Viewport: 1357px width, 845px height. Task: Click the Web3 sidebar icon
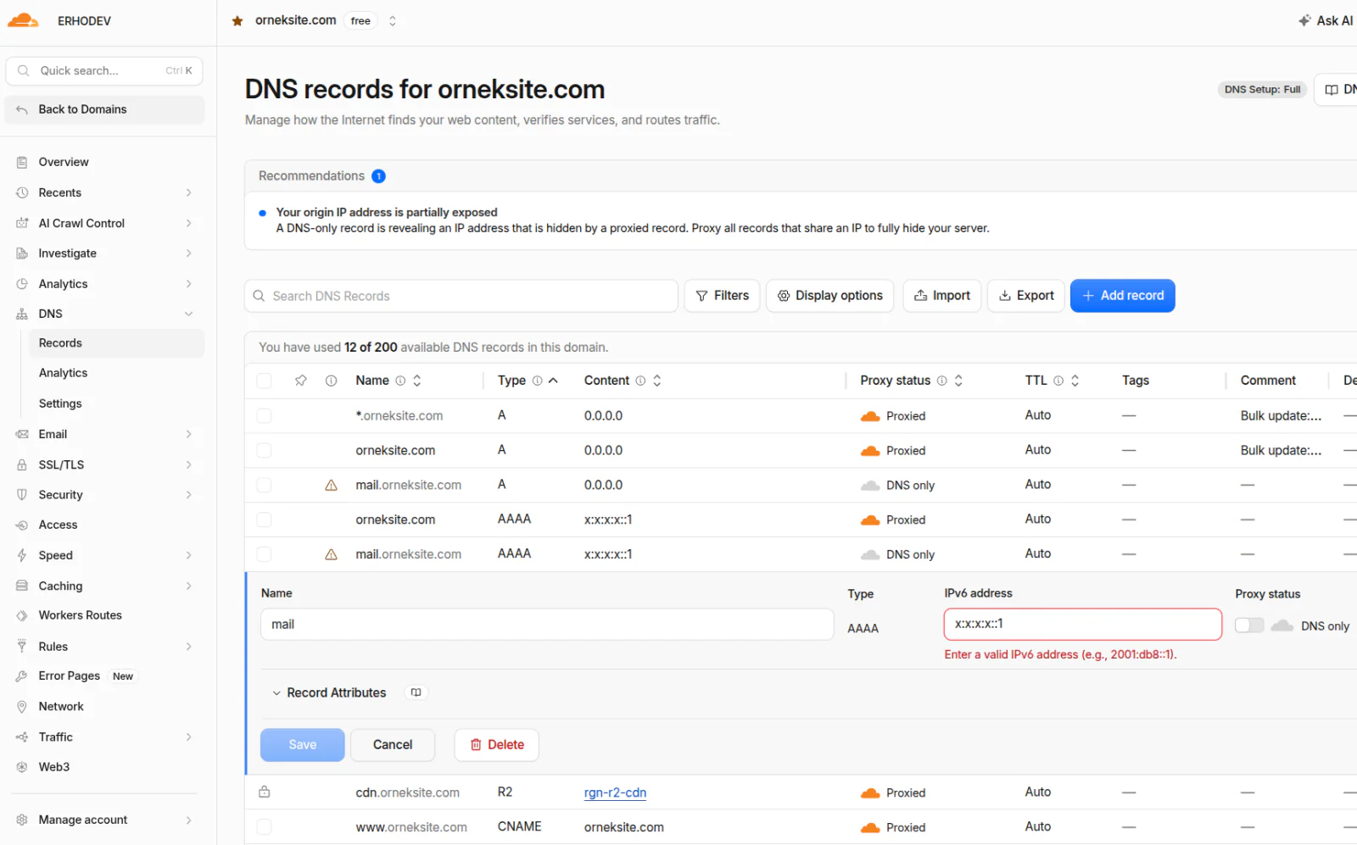(22, 767)
